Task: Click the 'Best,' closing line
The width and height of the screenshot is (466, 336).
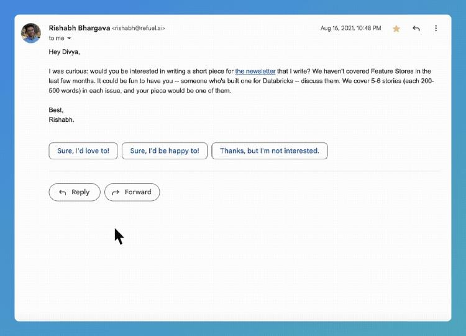Action: 56,110
